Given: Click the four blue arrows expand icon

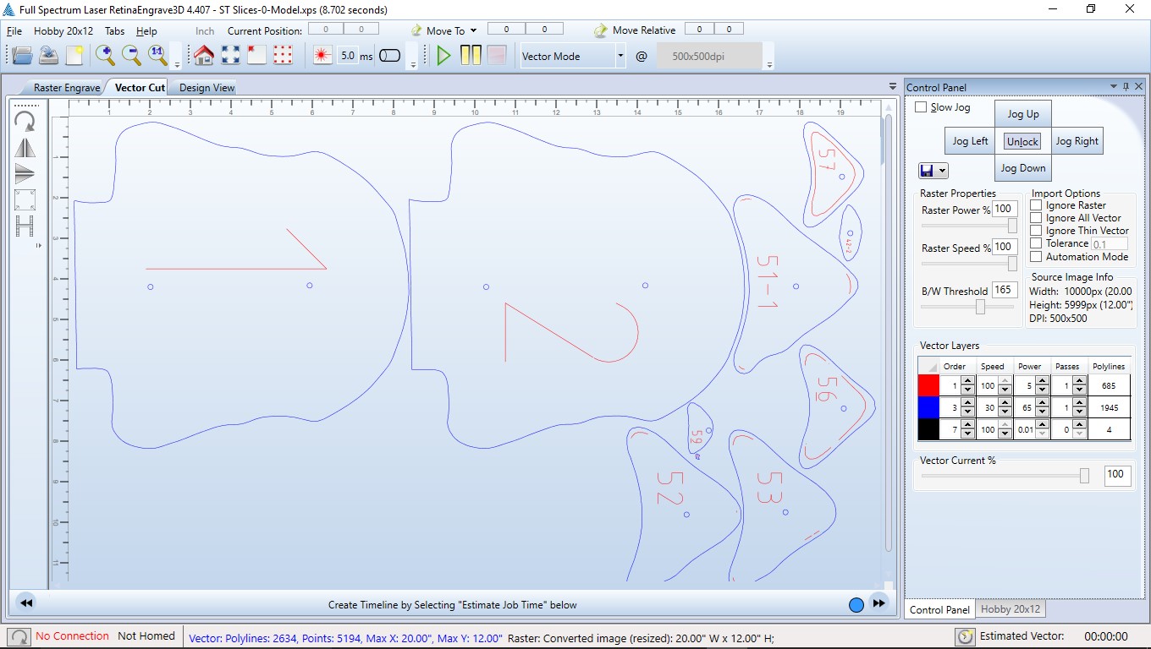Looking at the screenshot, I should 230,56.
